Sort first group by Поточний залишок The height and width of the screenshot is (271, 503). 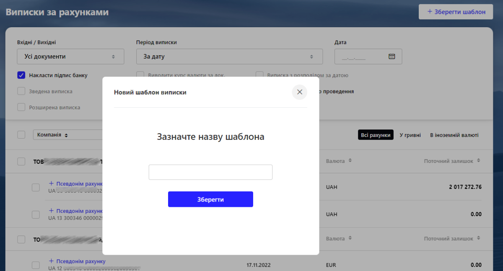click(452, 161)
